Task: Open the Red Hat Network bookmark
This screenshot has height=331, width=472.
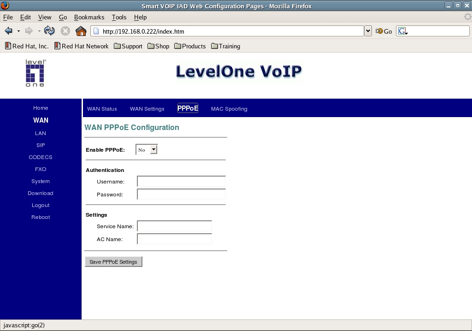Action: (x=81, y=46)
